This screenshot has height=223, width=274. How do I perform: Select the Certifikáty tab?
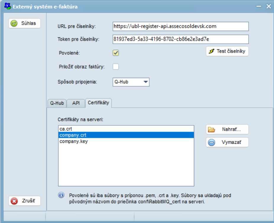pyautogui.click(x=98, y=103)
